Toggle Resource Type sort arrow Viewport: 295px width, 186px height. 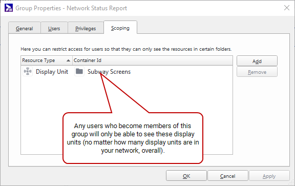tap(68, 60)
